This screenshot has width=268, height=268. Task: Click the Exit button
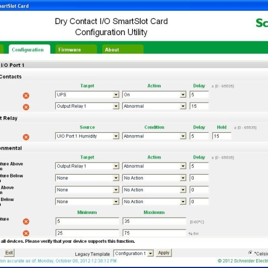pos(9,253)
